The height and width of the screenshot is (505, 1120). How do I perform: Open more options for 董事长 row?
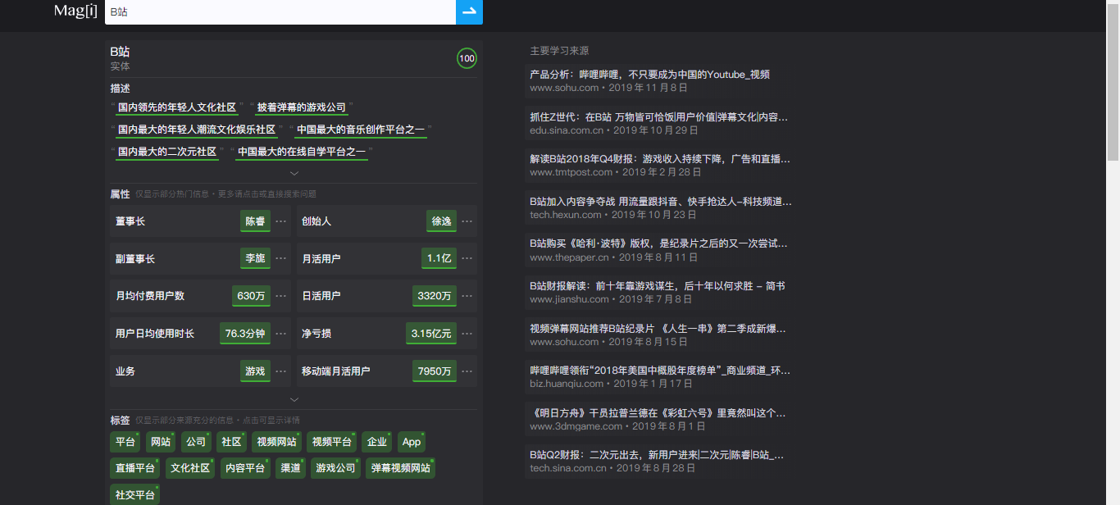click(281, 221)
